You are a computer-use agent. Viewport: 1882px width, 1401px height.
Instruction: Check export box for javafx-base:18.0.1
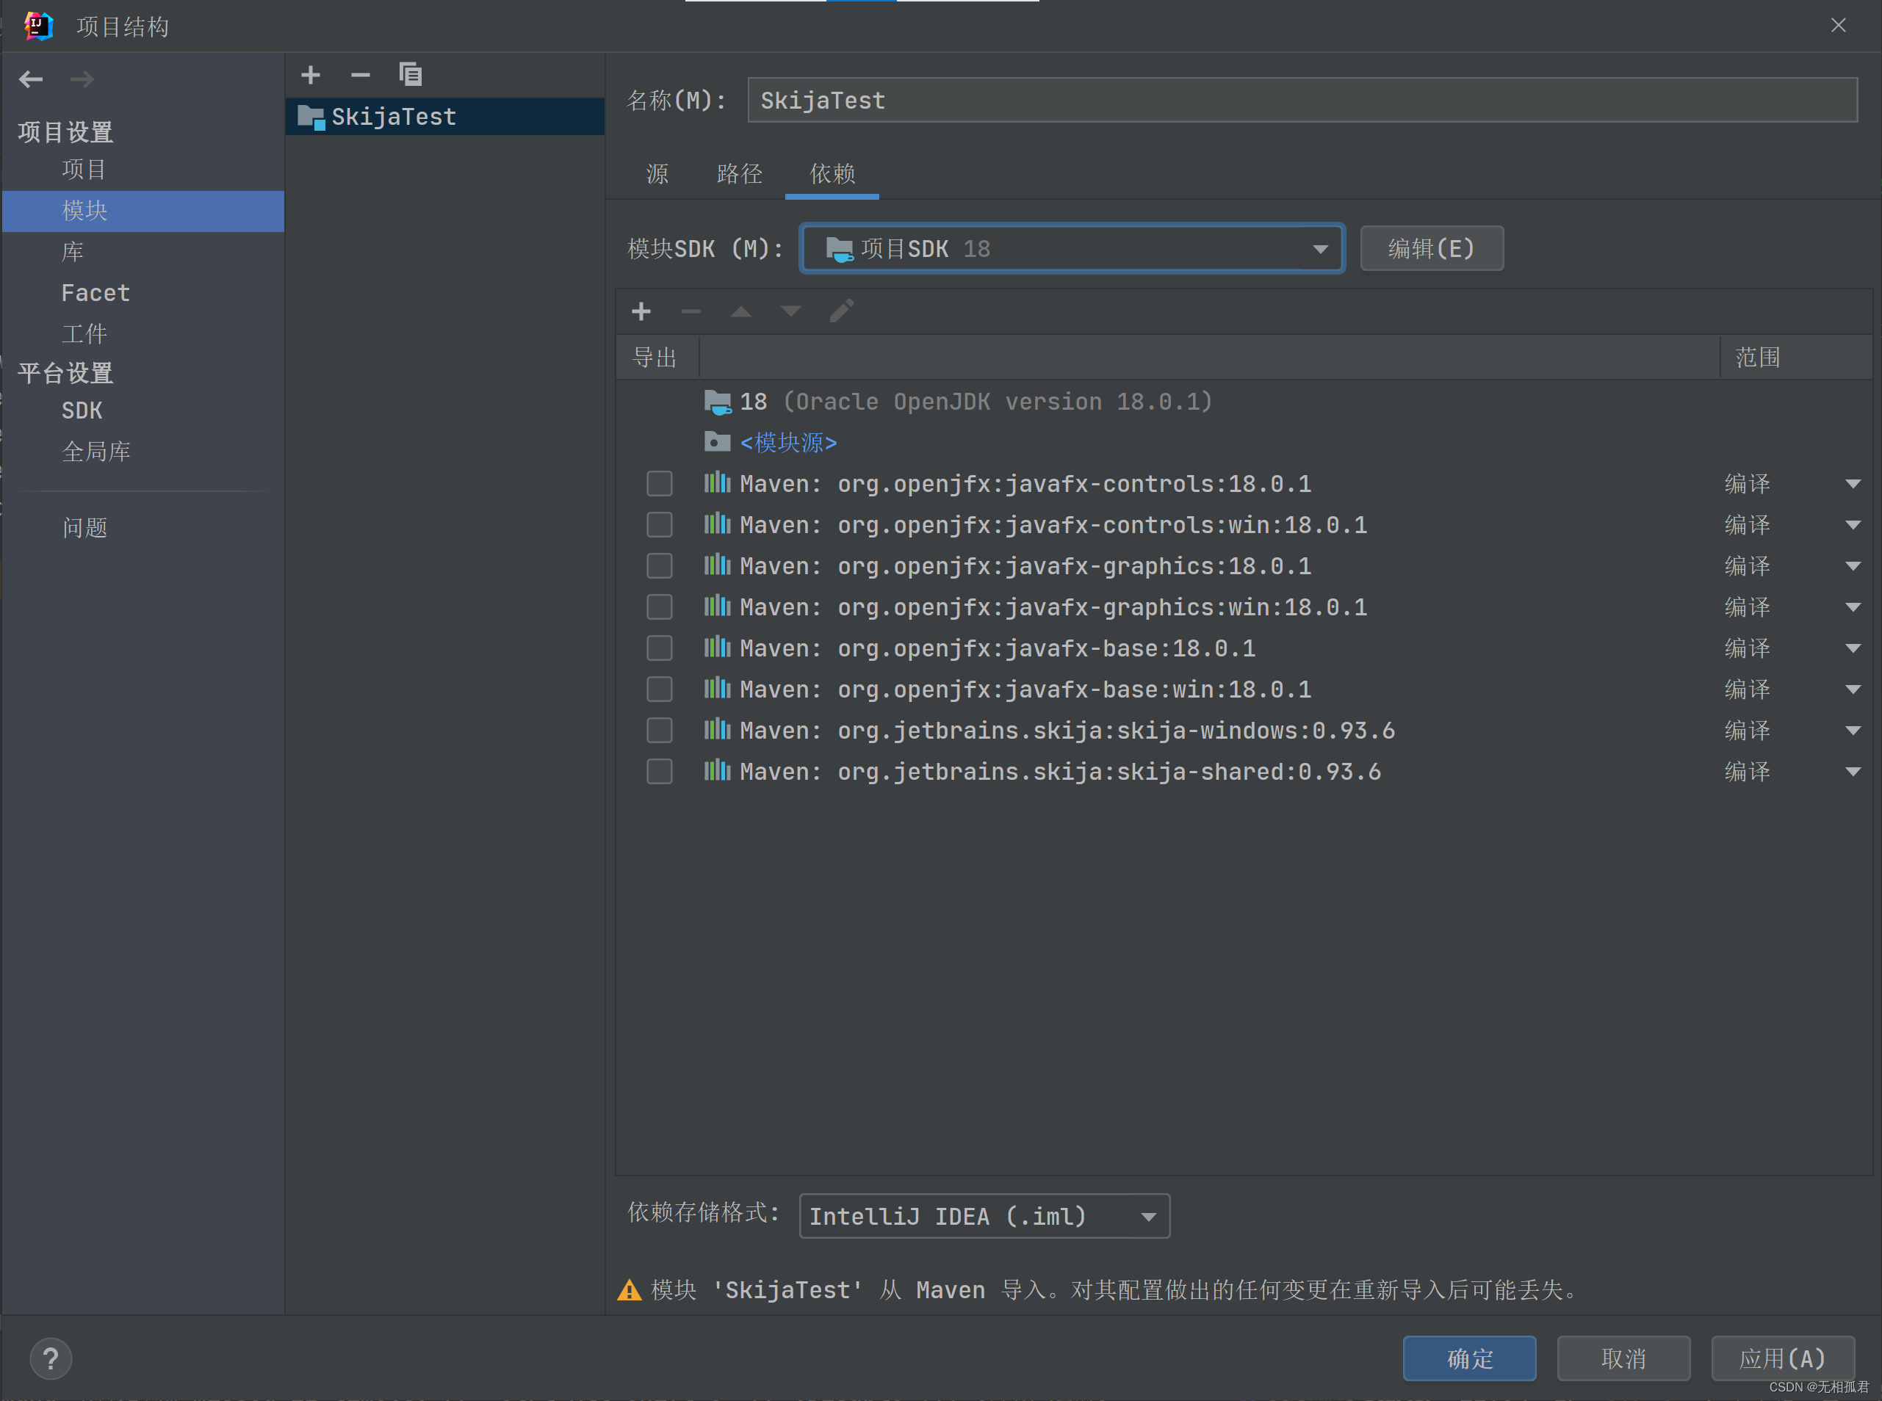click(660, 648)
